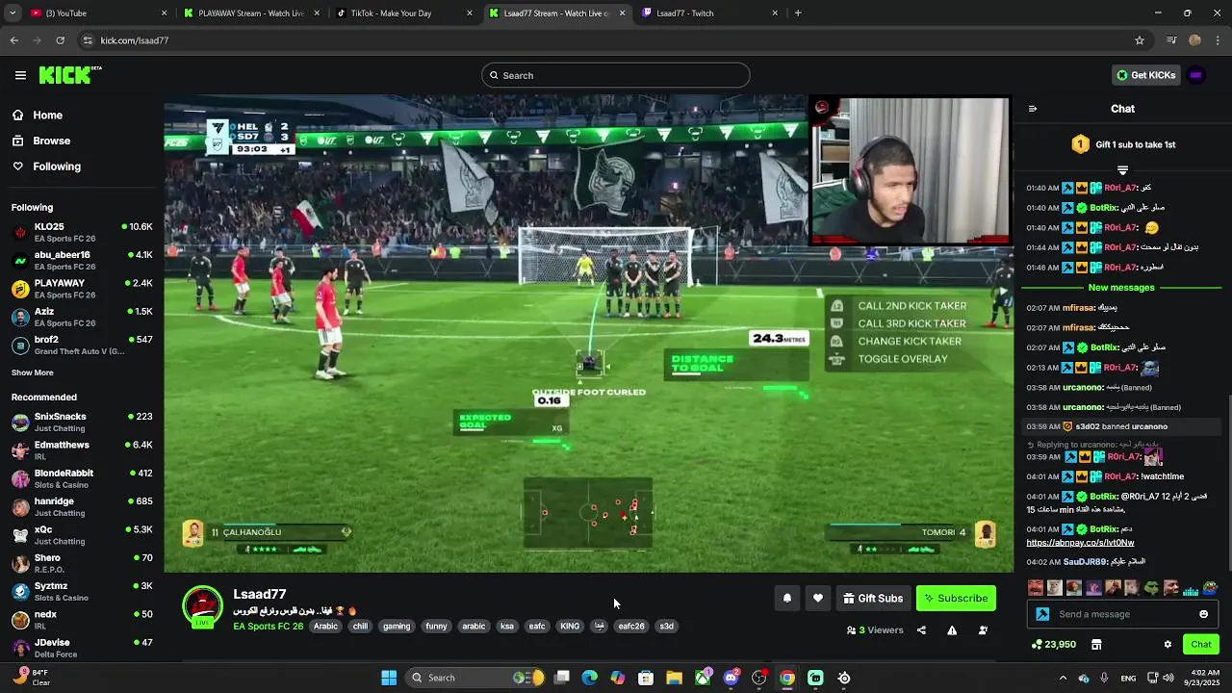Image resolution: width=1232 pixels, height=693 pixels.
Task: Switch to the Lsaad77 - Twitch tab
Action: [x=710, y=13]
